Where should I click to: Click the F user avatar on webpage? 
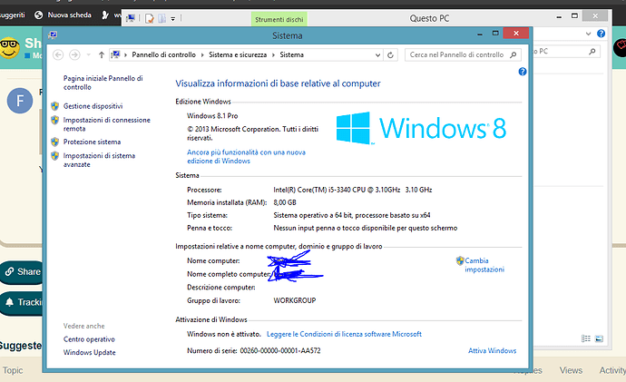click(x=20, y=101)
